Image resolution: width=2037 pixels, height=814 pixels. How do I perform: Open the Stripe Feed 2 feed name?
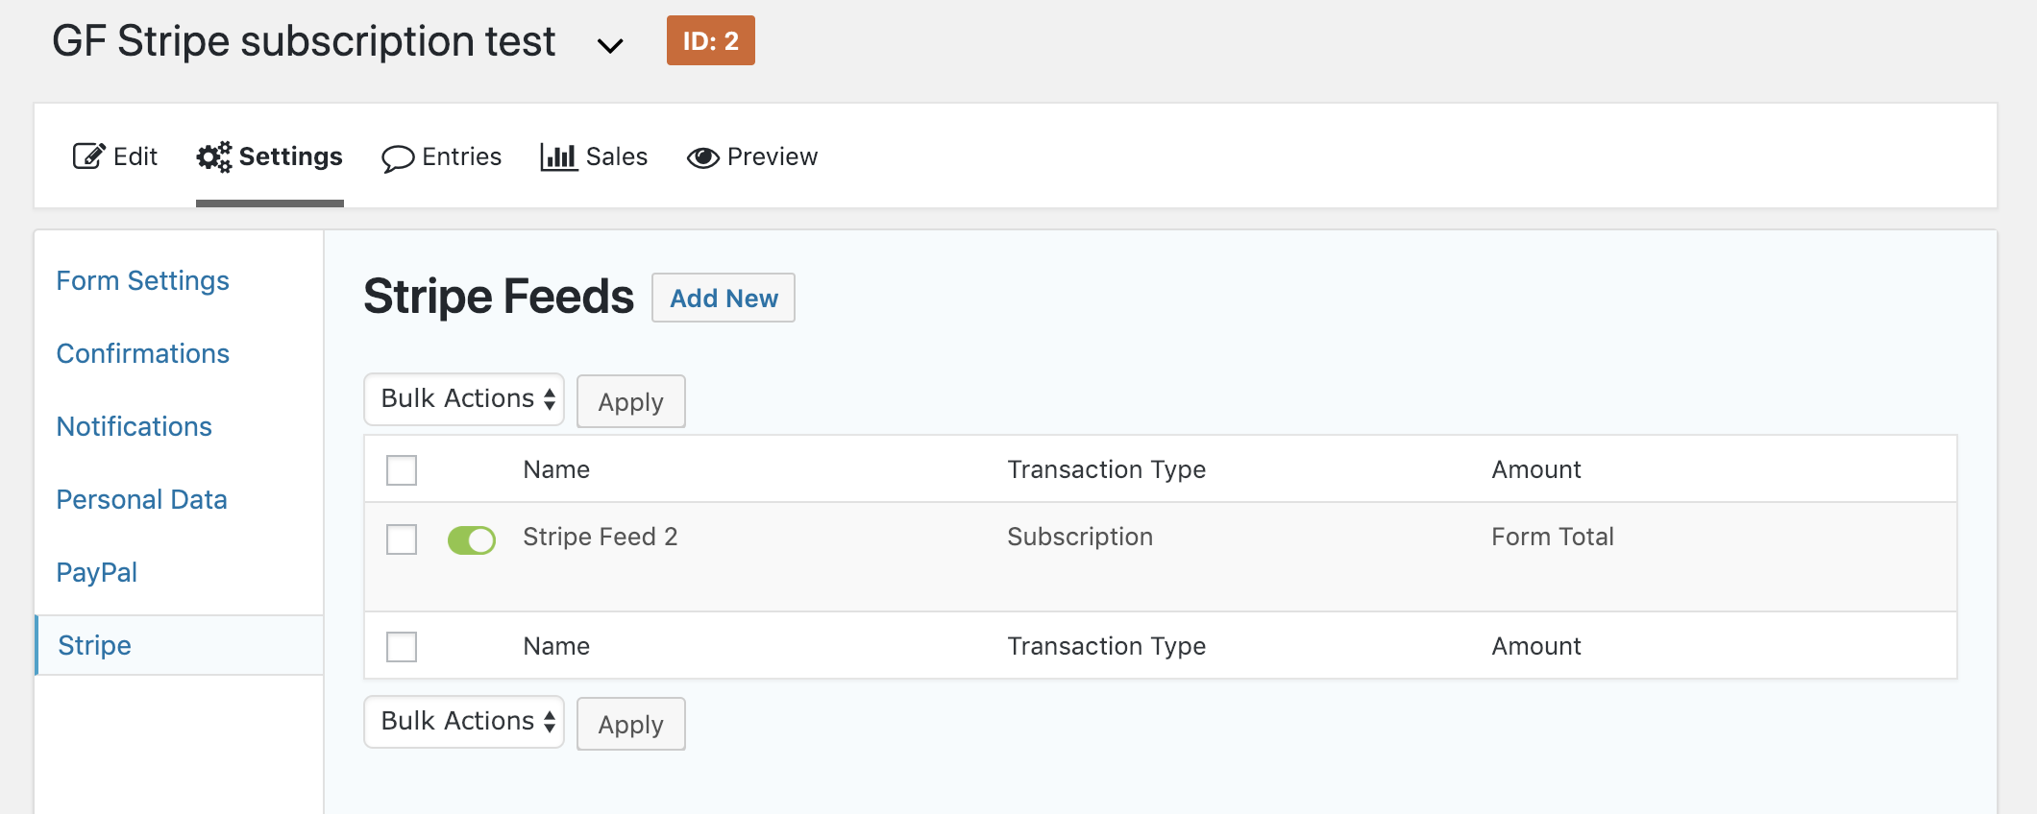[601, 537]
